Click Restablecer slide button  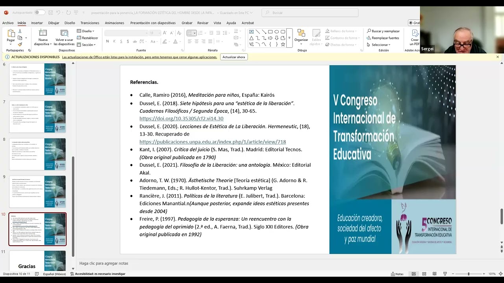87,38
